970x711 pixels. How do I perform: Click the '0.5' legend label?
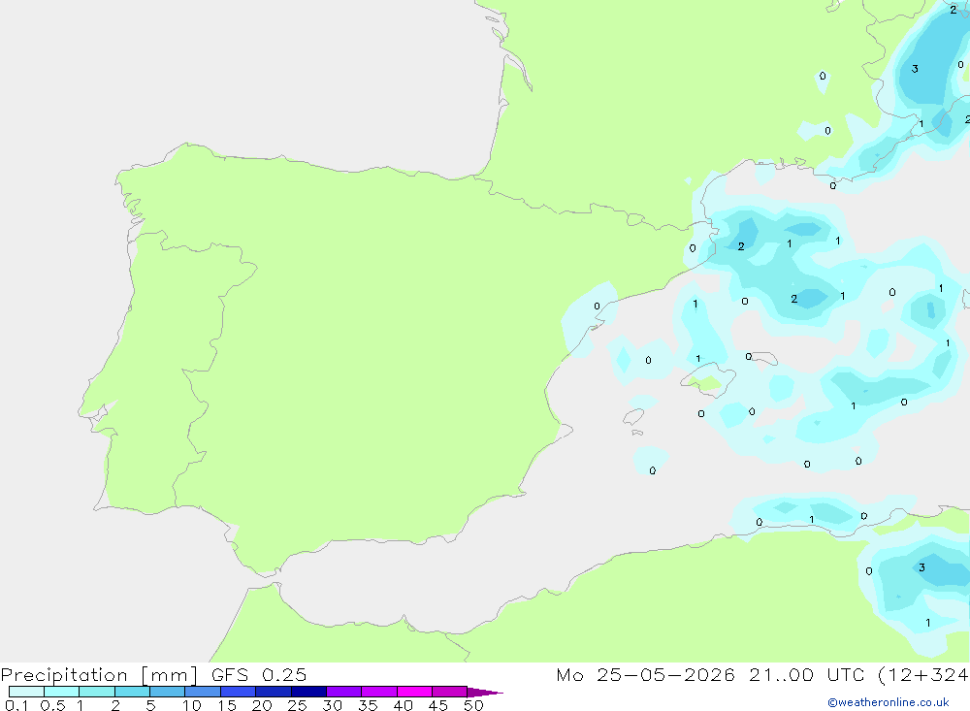point(52,705)
